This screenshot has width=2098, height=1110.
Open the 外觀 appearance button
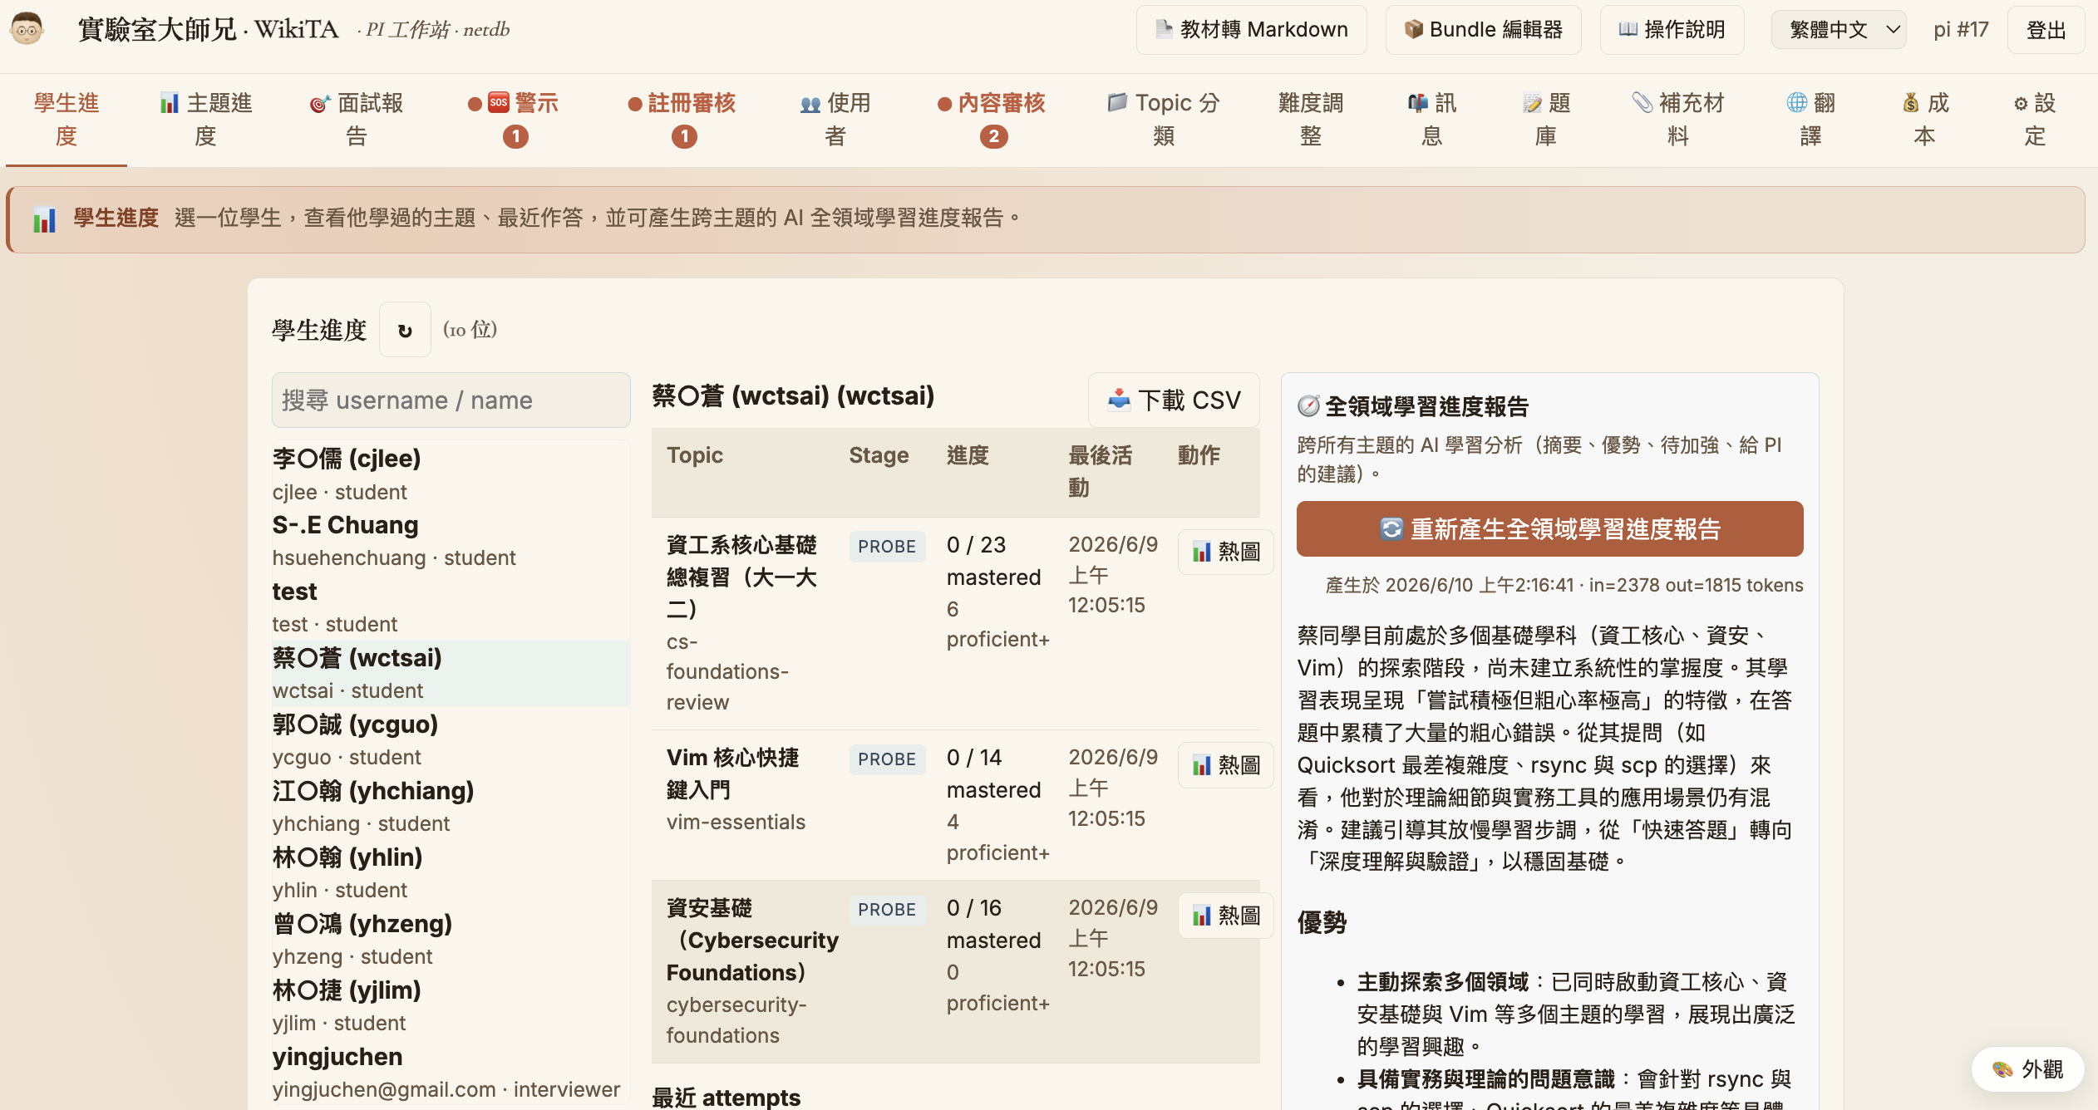[2027, 1069]
